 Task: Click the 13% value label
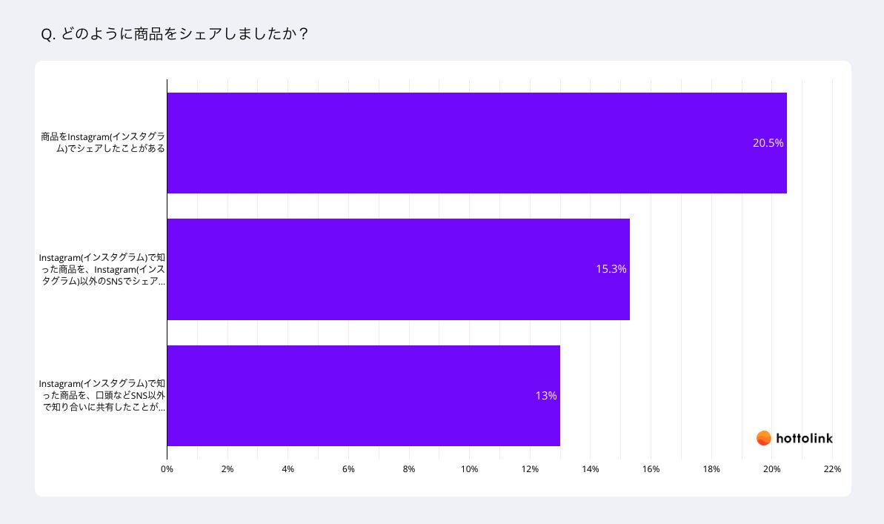tap(545, 396)
